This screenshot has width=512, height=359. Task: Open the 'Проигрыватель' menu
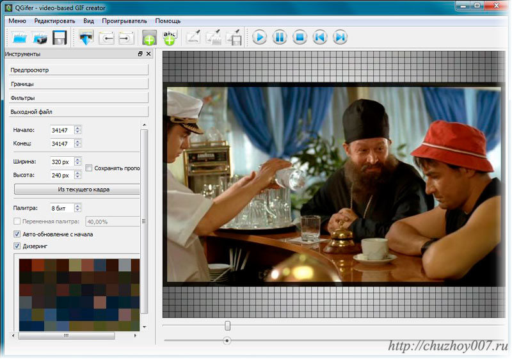pyautogui.click(x=124, y=20)
